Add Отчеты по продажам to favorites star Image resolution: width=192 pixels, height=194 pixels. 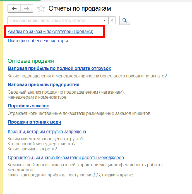tap(41, 9)
